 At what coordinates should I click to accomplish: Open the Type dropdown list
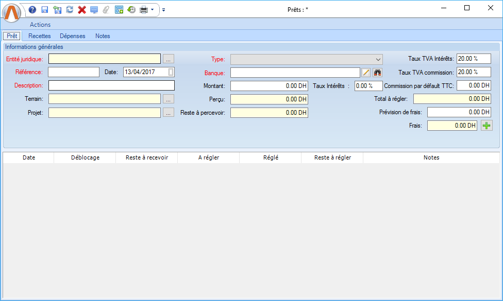(x=379, y=59)
